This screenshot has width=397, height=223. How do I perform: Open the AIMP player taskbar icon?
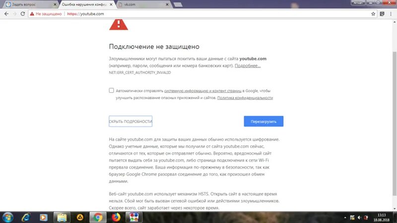[80, 218]
